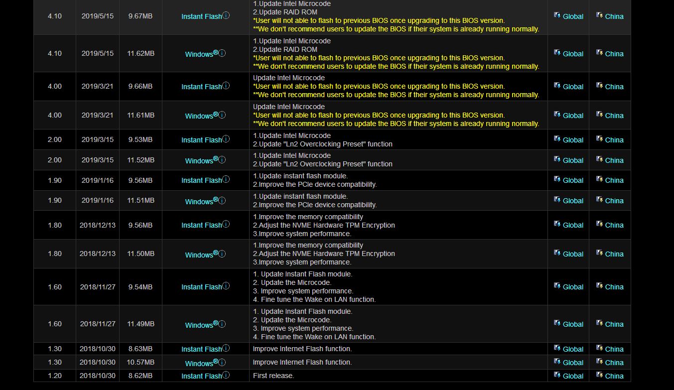Click the China download icon, 2.00 Windows row
674x390 pixels.
click(599, 159)
